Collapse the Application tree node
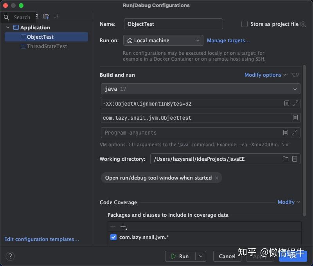 (8, 27)
